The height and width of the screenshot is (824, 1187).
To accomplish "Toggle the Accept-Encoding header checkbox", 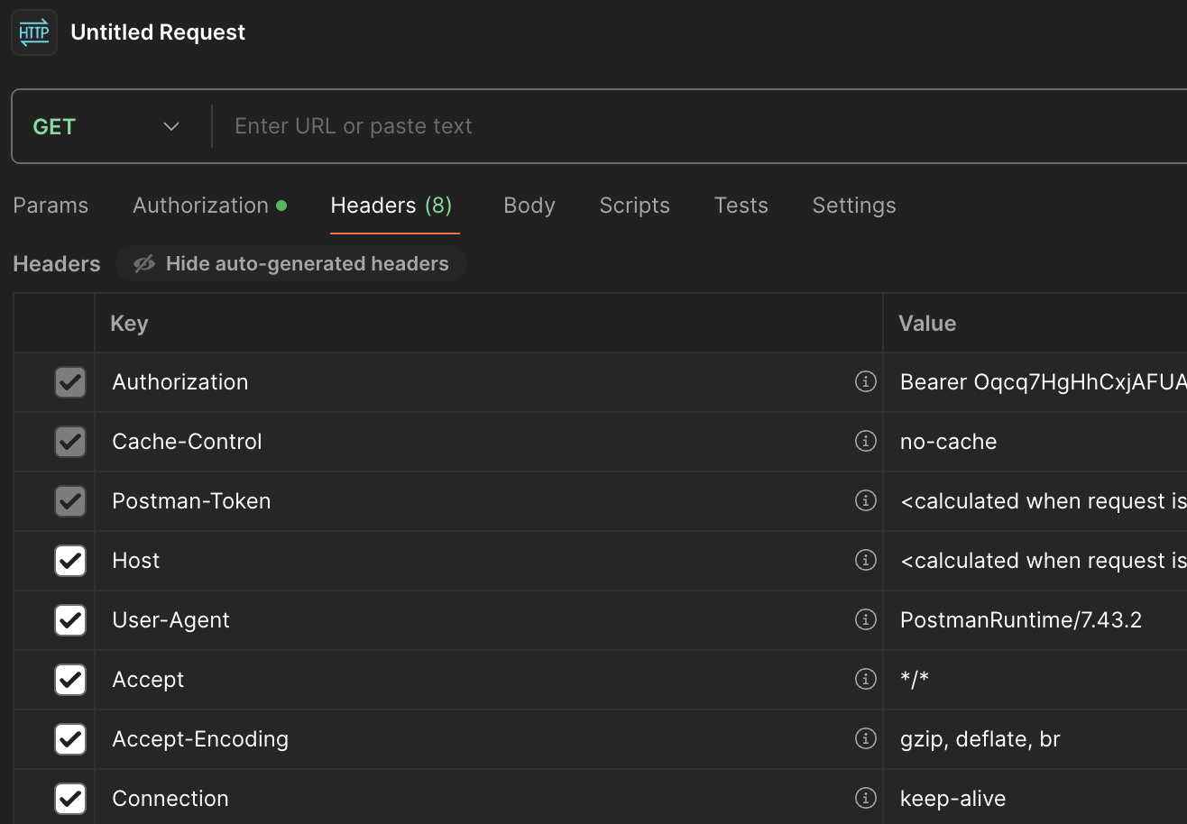I will coord(70,739).
